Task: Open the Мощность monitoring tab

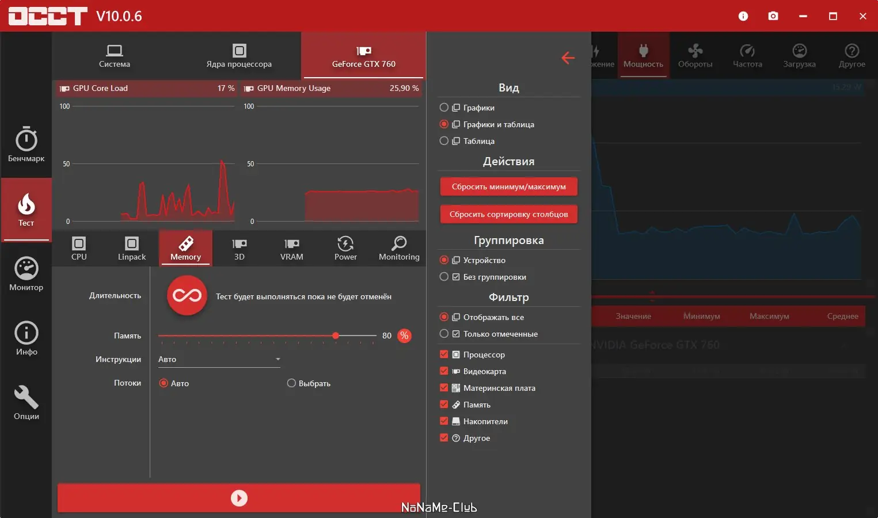Action: (643, 56)
